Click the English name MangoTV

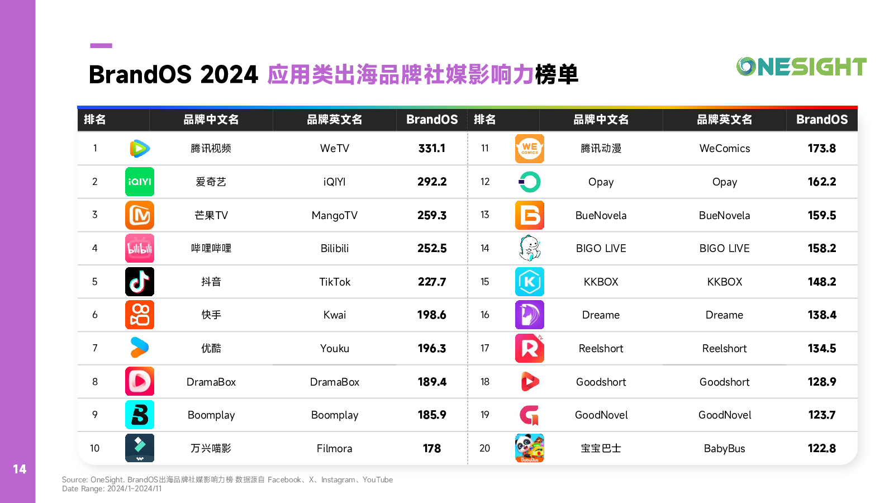pos(335,215)
